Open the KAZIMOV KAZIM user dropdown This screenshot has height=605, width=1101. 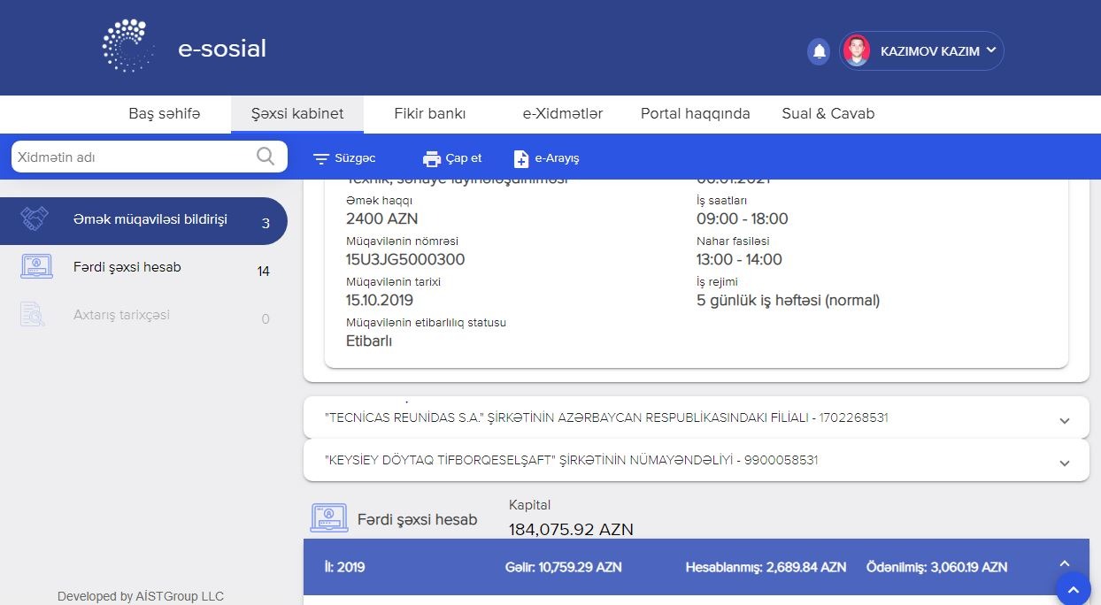(x=991, y=50)
